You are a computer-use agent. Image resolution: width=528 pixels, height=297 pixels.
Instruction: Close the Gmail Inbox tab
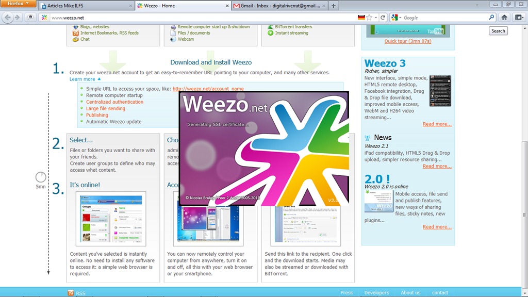(324, 6)
